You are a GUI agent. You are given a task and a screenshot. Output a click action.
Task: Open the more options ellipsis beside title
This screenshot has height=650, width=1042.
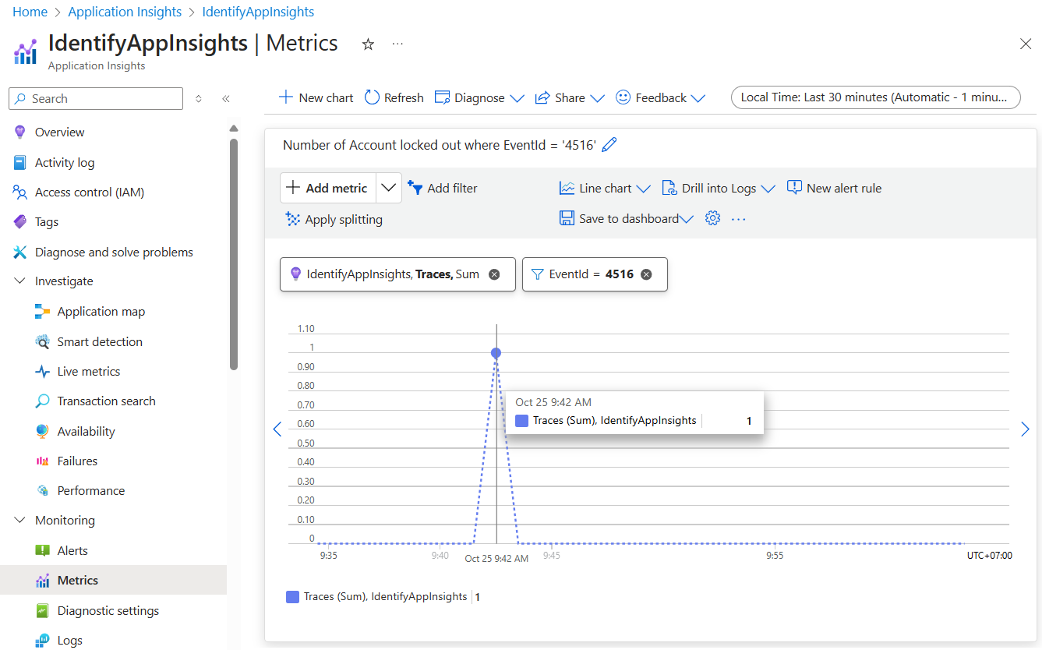(397, 44)
